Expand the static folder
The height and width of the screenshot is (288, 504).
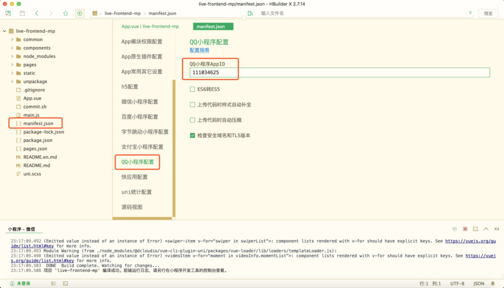[12, 73]
